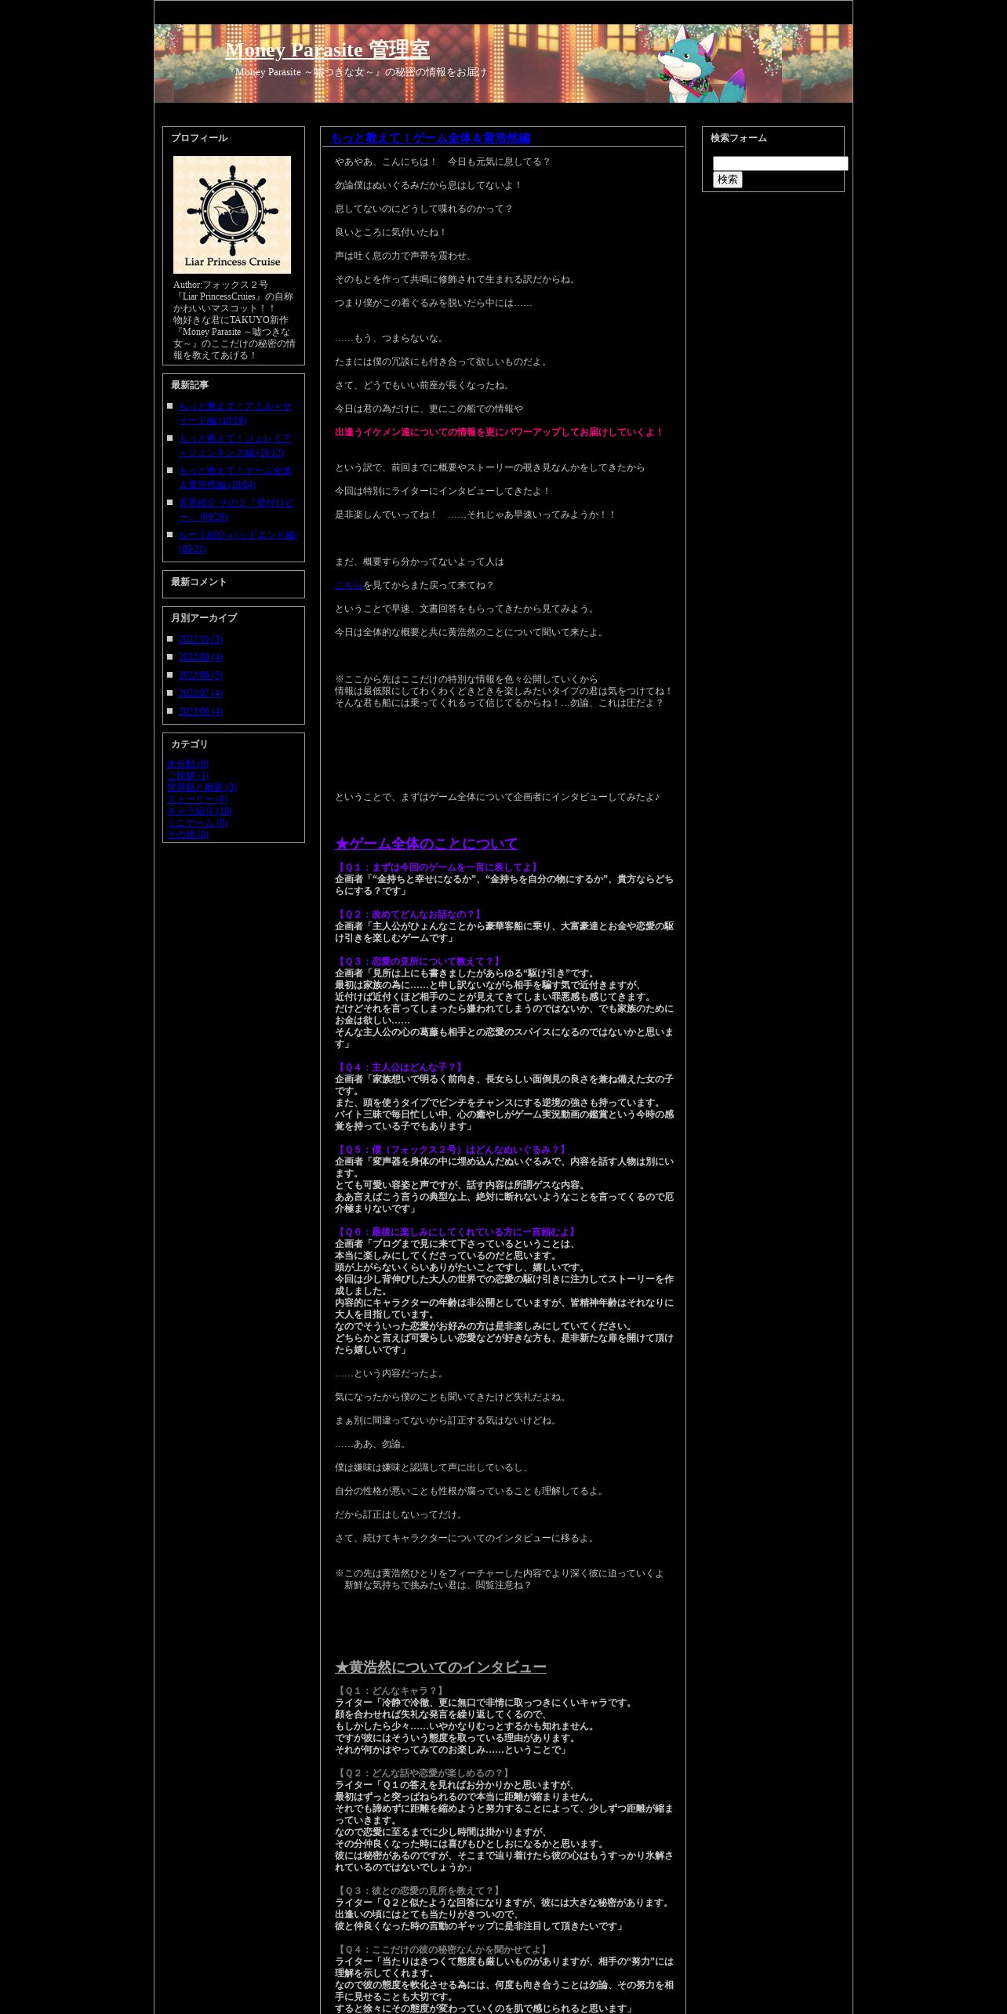This screenshot has height=2014, width=1007.
Task: Focus the 検索フォーム search text field
Action: (x=780, y=163)
